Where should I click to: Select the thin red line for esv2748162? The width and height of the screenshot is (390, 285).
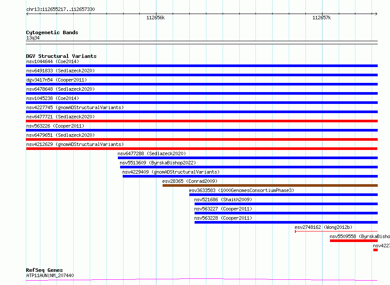click(x=336, y=232)
